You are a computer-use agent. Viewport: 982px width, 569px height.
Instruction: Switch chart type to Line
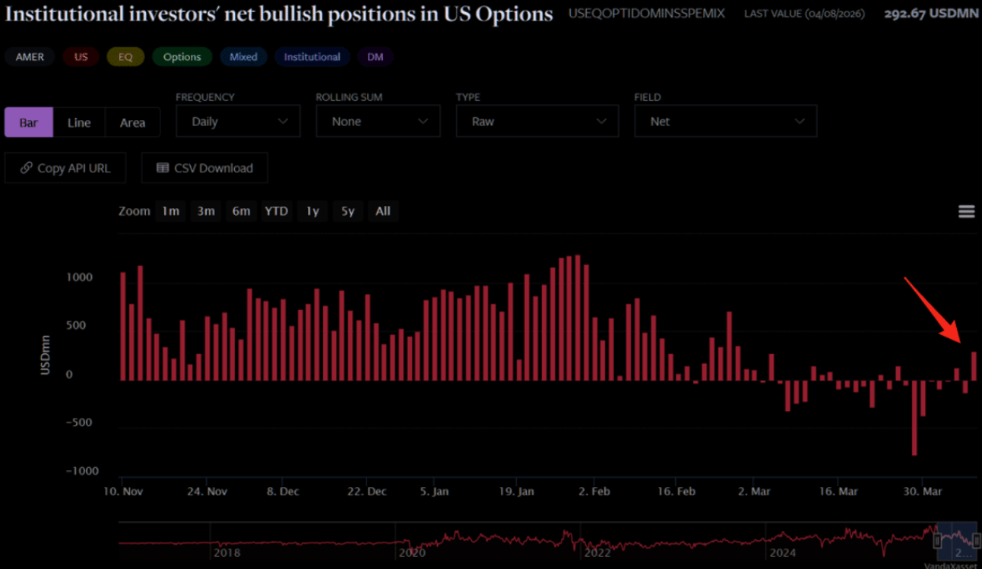click(x=79, y=122)
